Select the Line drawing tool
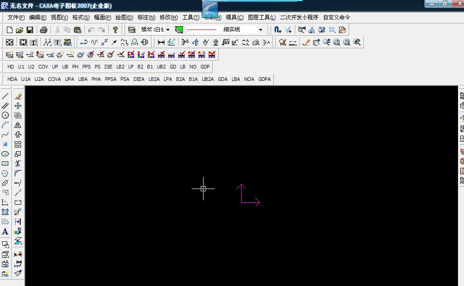Image resolution: width=464 pixels, height=286 pixels. [5, 96]
